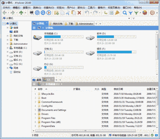Toggle the folder tree panel icon
160x139 pixels.
pos(106,13)
